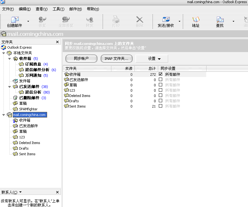Image resolution: width=248 pixels, height=207 pixels.
Task: Close the 联系人 contacts pane
Action: (57, 192)
